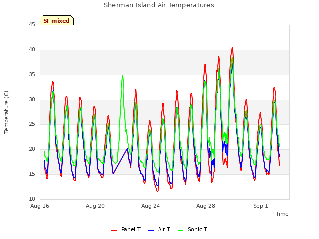Screen dimensions: 319x239
Task: Click the 25 y-axis tick label
Action: pyautogui.click(x=32, y=124)
